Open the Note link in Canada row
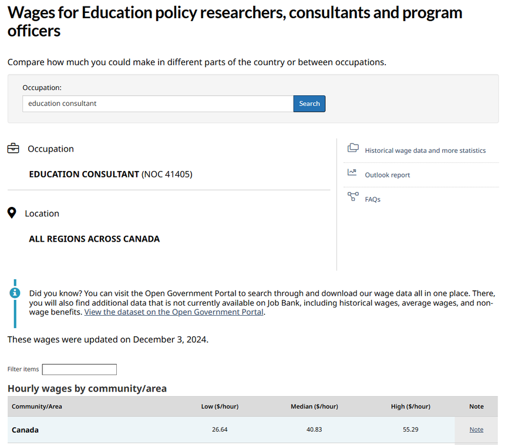Screen dimensions: 505x445 [x=476, y=430]
